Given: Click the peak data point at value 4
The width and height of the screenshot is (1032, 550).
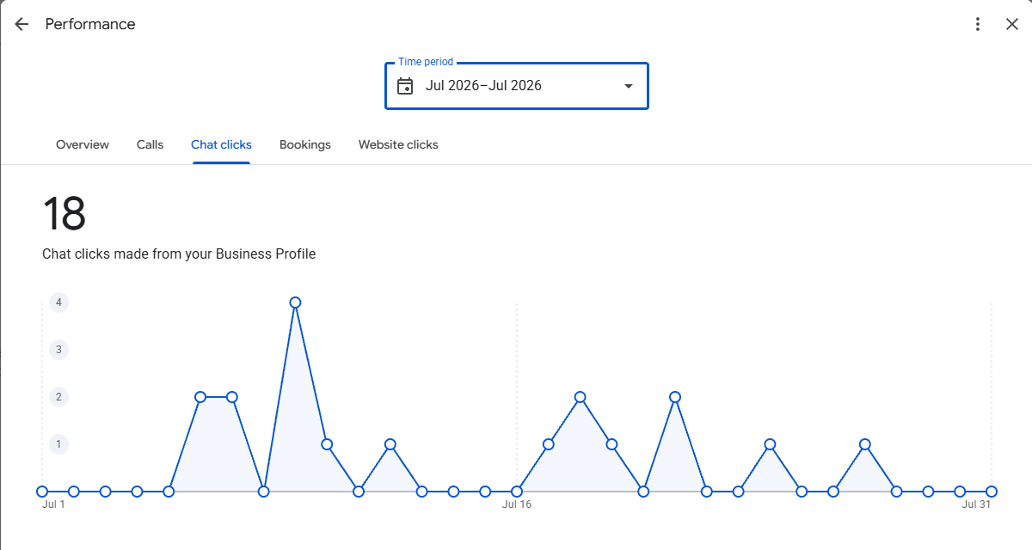Looking at the screenshot, I should [295, 302].
